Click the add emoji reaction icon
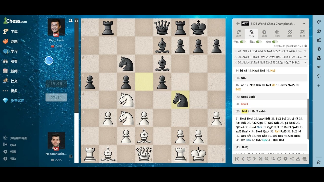324x182 pixels. pyautogui.click(x=305, y=159)
